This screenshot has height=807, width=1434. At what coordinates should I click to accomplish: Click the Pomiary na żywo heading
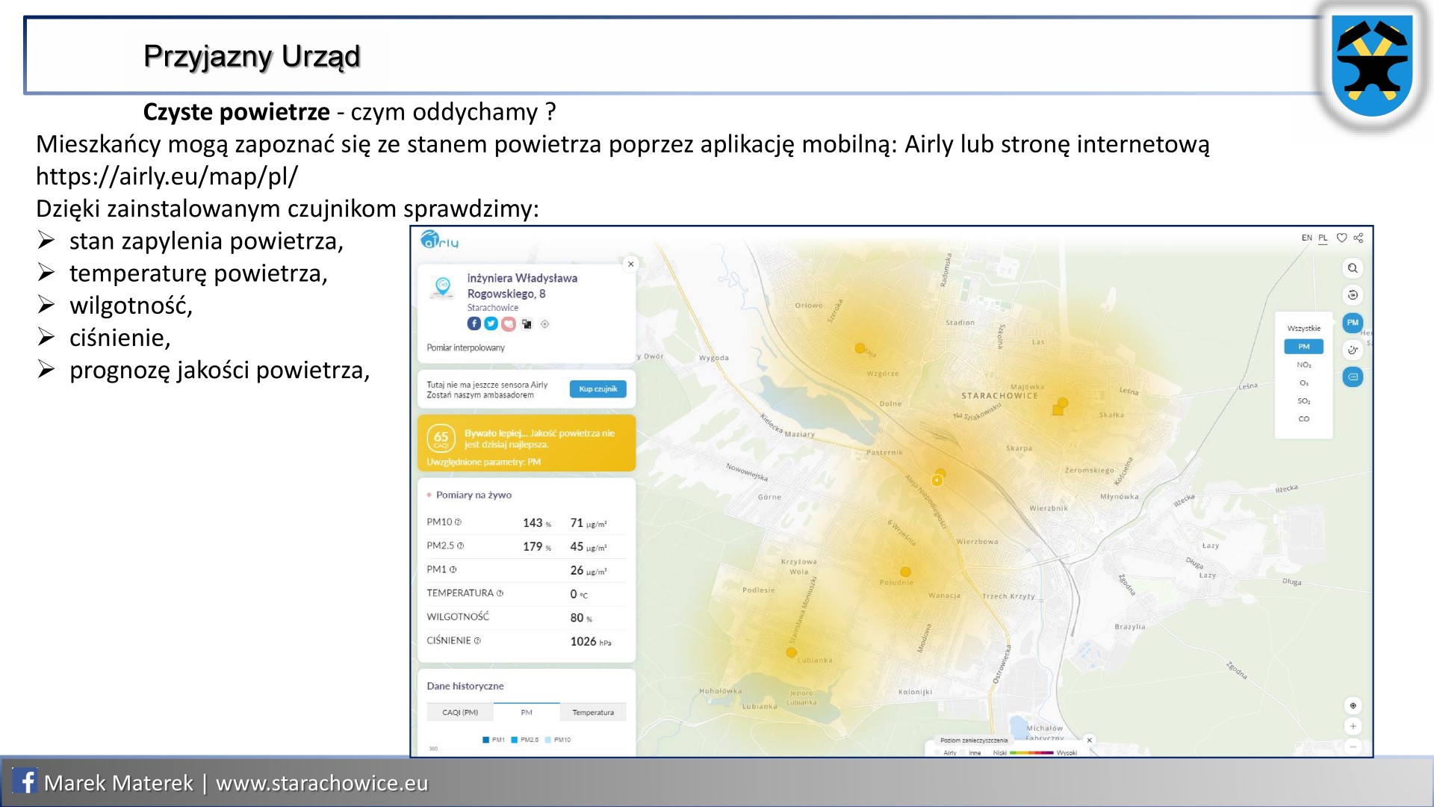point(474,495)
